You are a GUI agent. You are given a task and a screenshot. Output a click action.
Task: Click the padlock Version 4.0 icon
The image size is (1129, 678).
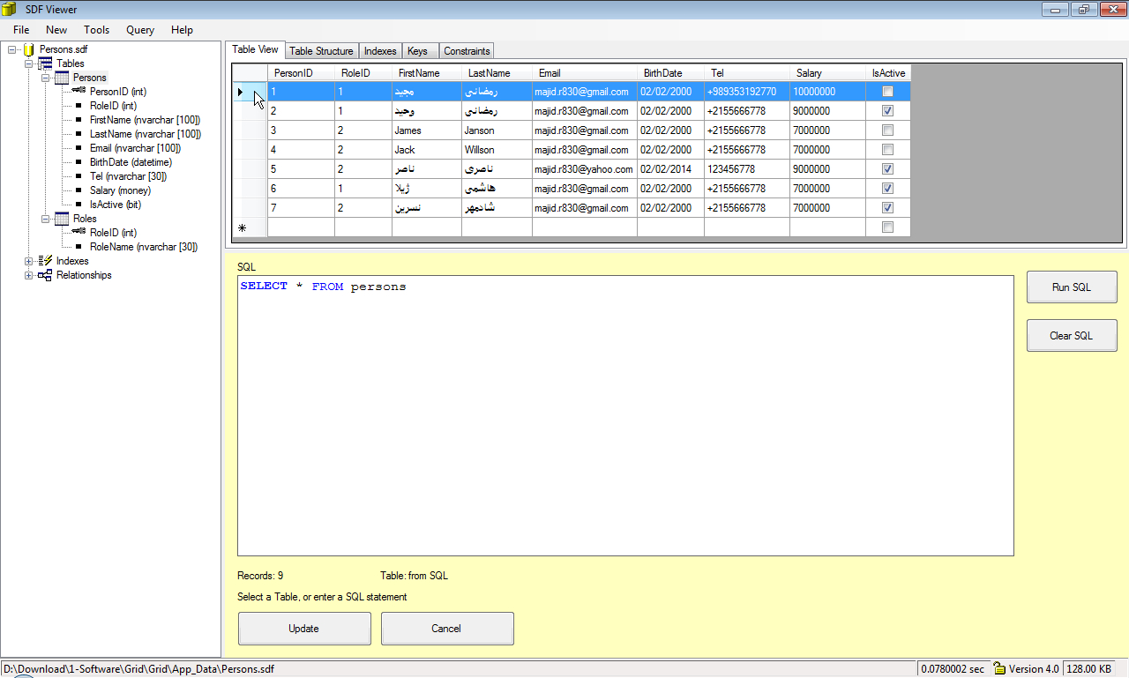click(998, 669)
